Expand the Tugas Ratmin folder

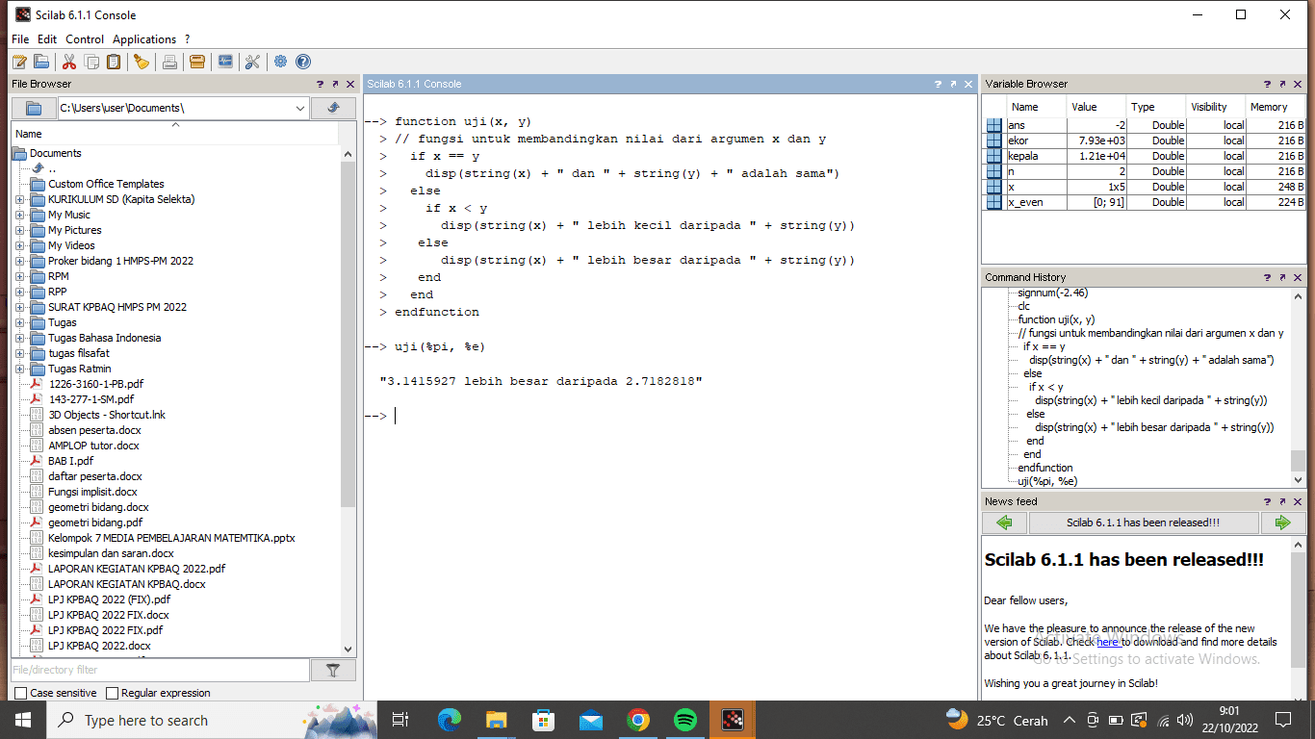tap(19, 369)
